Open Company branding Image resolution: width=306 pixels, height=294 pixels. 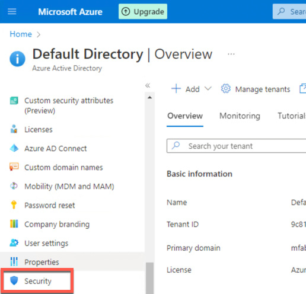[57, 224]
